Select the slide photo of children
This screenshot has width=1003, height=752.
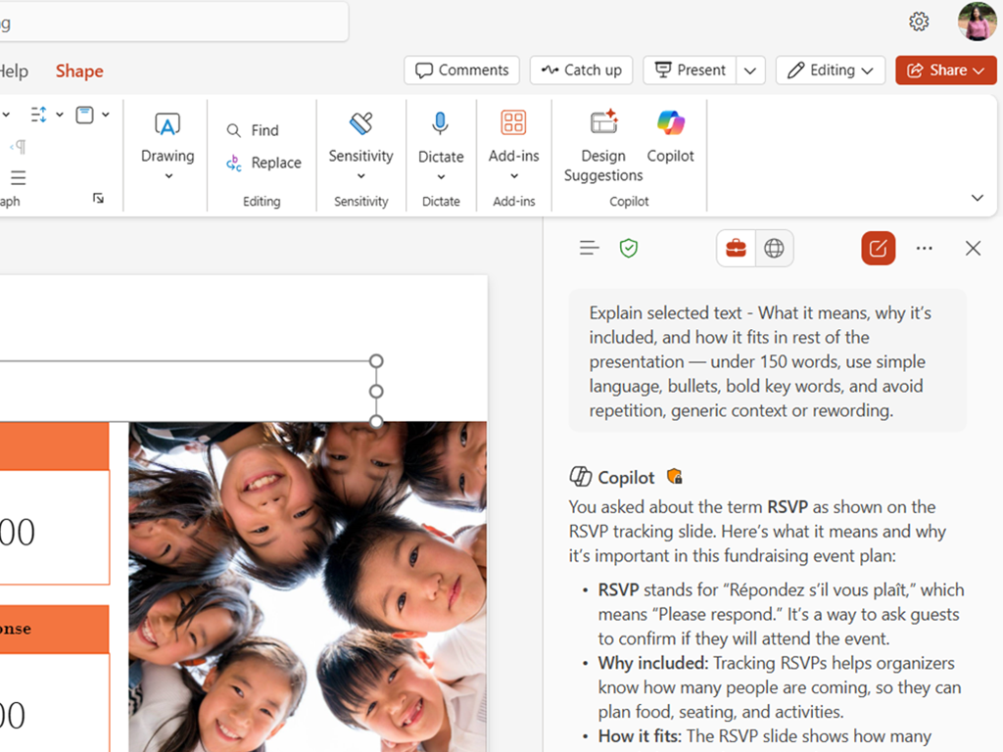pos(308,587)
